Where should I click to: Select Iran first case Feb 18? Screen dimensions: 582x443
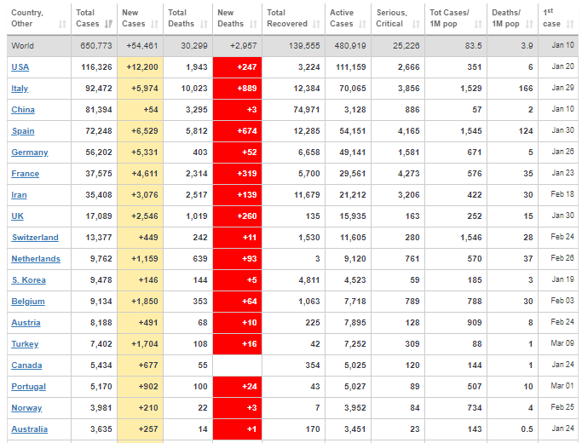(x=562, y=194)
